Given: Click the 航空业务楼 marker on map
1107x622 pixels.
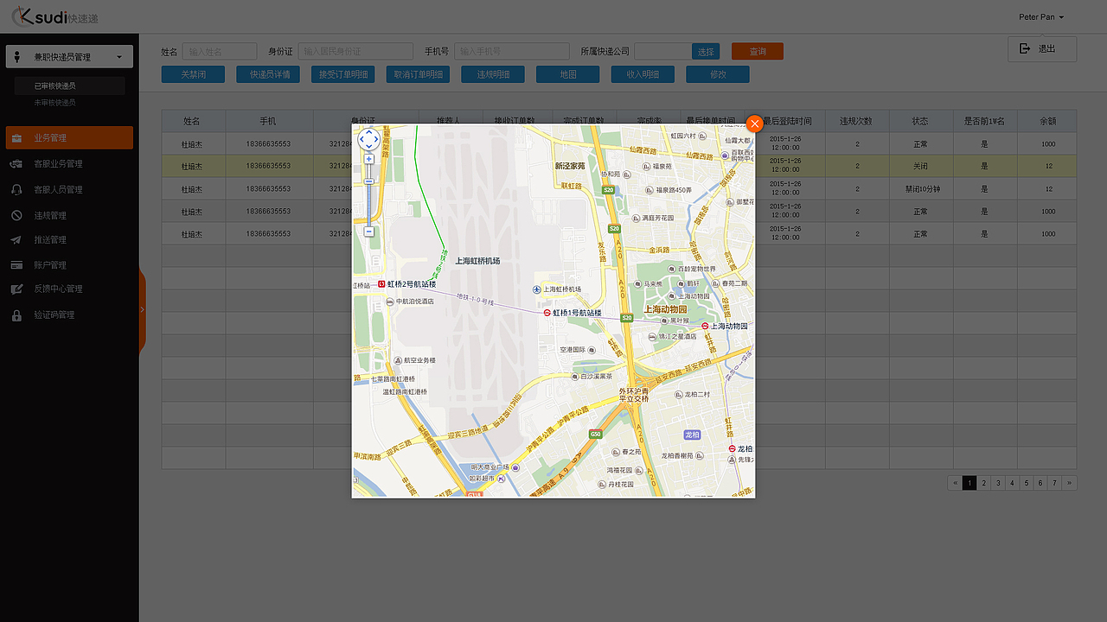Looking at the screenshot, I should (x=398, y=360).
